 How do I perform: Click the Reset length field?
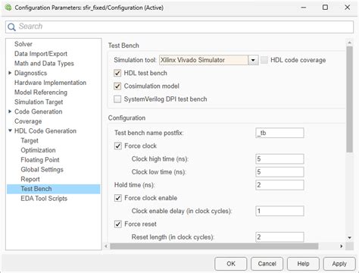pos(279,237)
